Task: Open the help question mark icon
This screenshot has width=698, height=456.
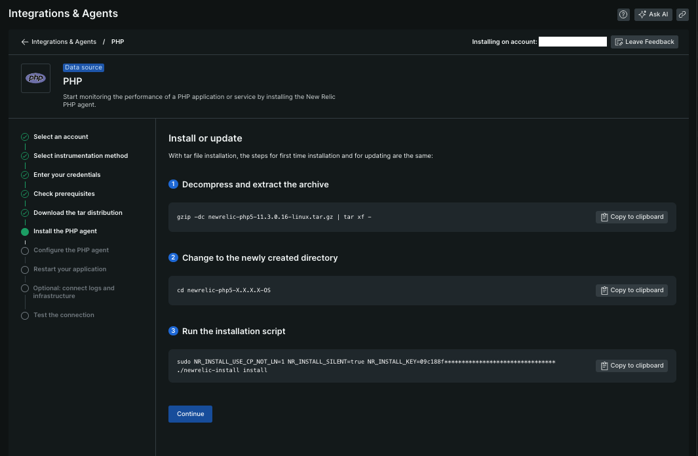Action: [623, 14]
